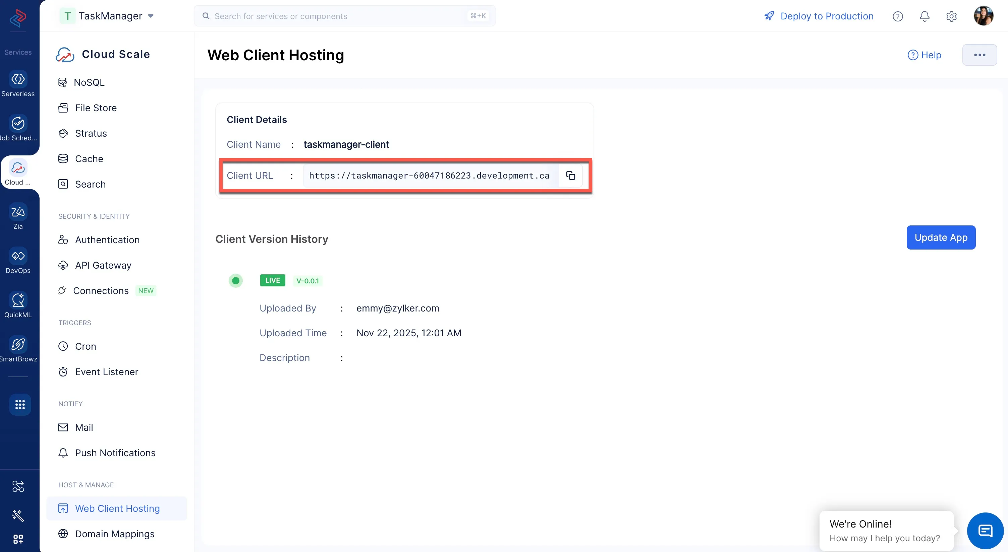This screenshot has width=1008, height=552.
Task: Go to Domain Mappings in the sidebar
Action: pos(114,534)
